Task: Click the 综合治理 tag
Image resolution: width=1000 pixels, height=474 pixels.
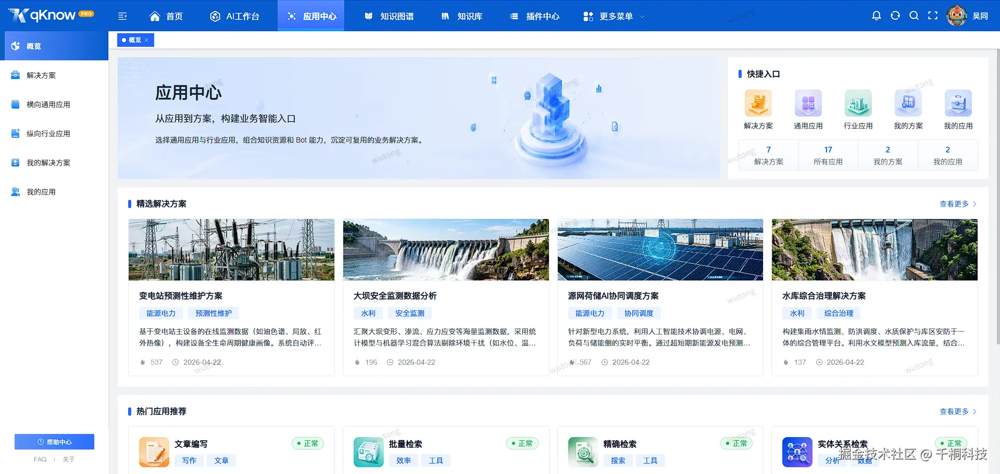Action: [839, 313]
